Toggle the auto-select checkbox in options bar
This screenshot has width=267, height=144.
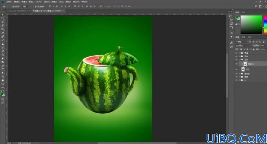point(11,6)
